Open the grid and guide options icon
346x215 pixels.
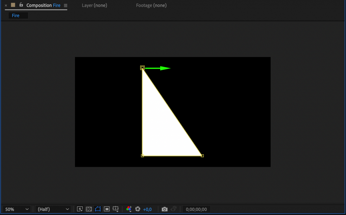click(116, 209)
